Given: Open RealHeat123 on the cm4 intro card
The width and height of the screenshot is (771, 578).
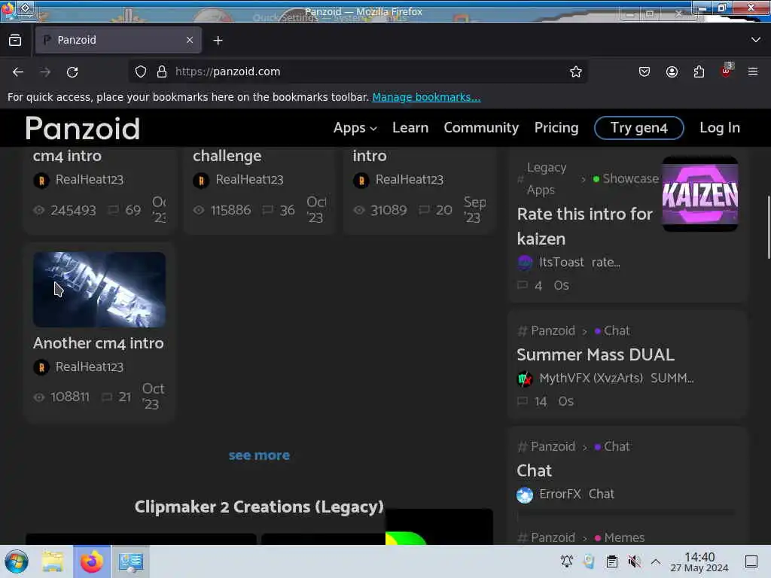Looking at the screenshot, I should (x=89, y=180).
